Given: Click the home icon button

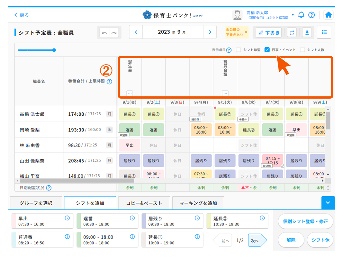Looking at the screenshot, I should pyautogui.click(x=328, y=15).
